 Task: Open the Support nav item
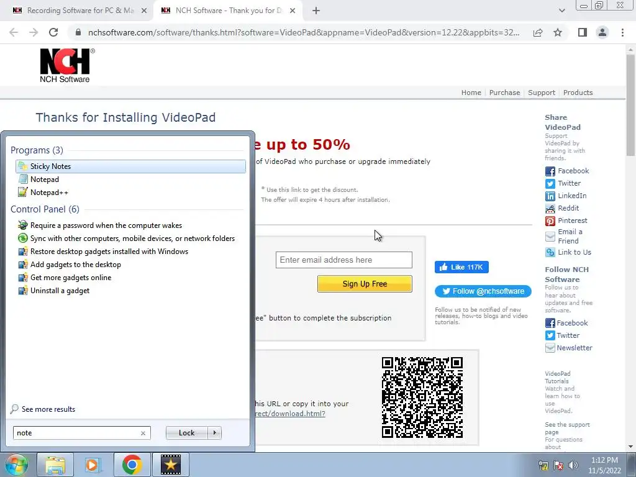(541, 93)
